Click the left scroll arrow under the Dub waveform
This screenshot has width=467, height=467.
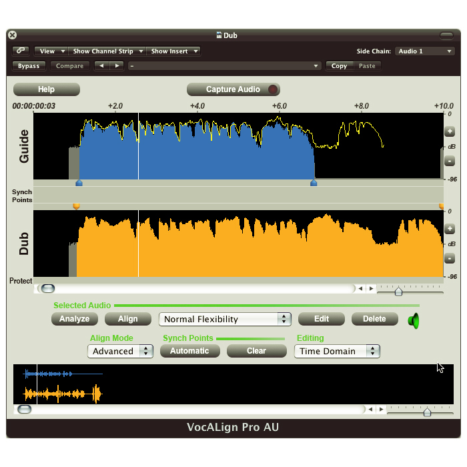361,288
